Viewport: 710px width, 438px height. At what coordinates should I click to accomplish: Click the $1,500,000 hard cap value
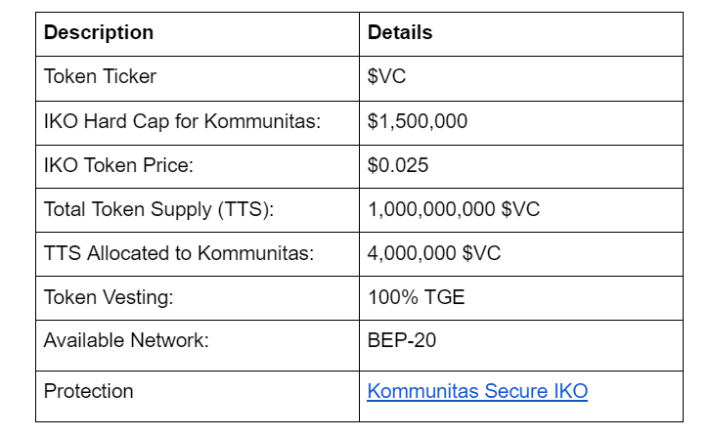coord(418,121)
